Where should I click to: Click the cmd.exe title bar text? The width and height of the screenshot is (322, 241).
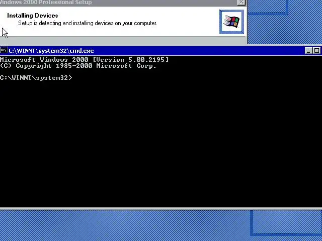pyautogui.click(x=51, y=51)
